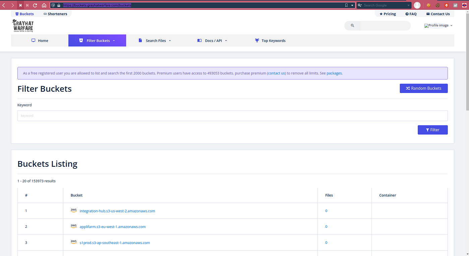Open the 'packages' link in notice

tap(334, 73)
